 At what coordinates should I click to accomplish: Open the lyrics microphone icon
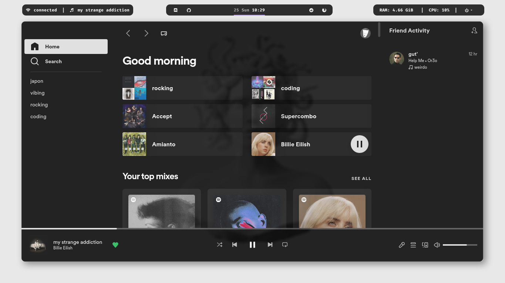402,245
